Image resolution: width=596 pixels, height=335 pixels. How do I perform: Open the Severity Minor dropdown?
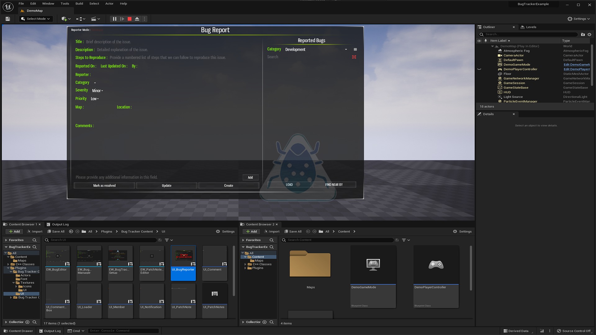(97, 91)
